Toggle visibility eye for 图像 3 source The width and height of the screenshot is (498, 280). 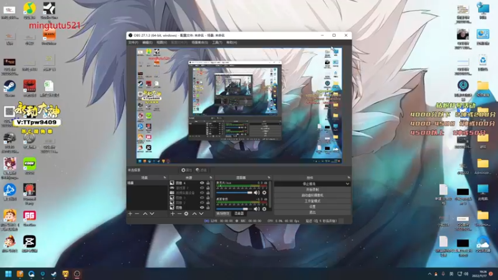click(202, 198)
